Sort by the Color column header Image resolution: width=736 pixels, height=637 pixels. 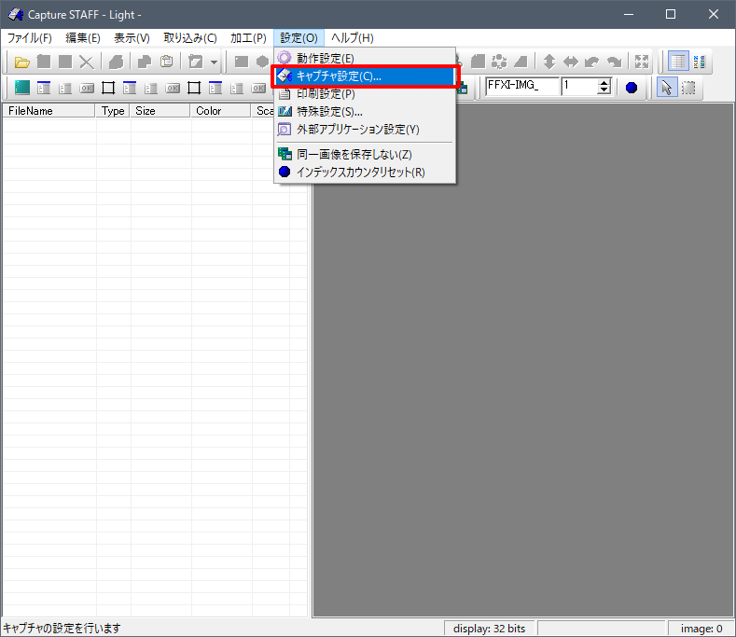220,111
